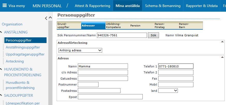
Task: Open the Pension tab
Action: point(142,25)
